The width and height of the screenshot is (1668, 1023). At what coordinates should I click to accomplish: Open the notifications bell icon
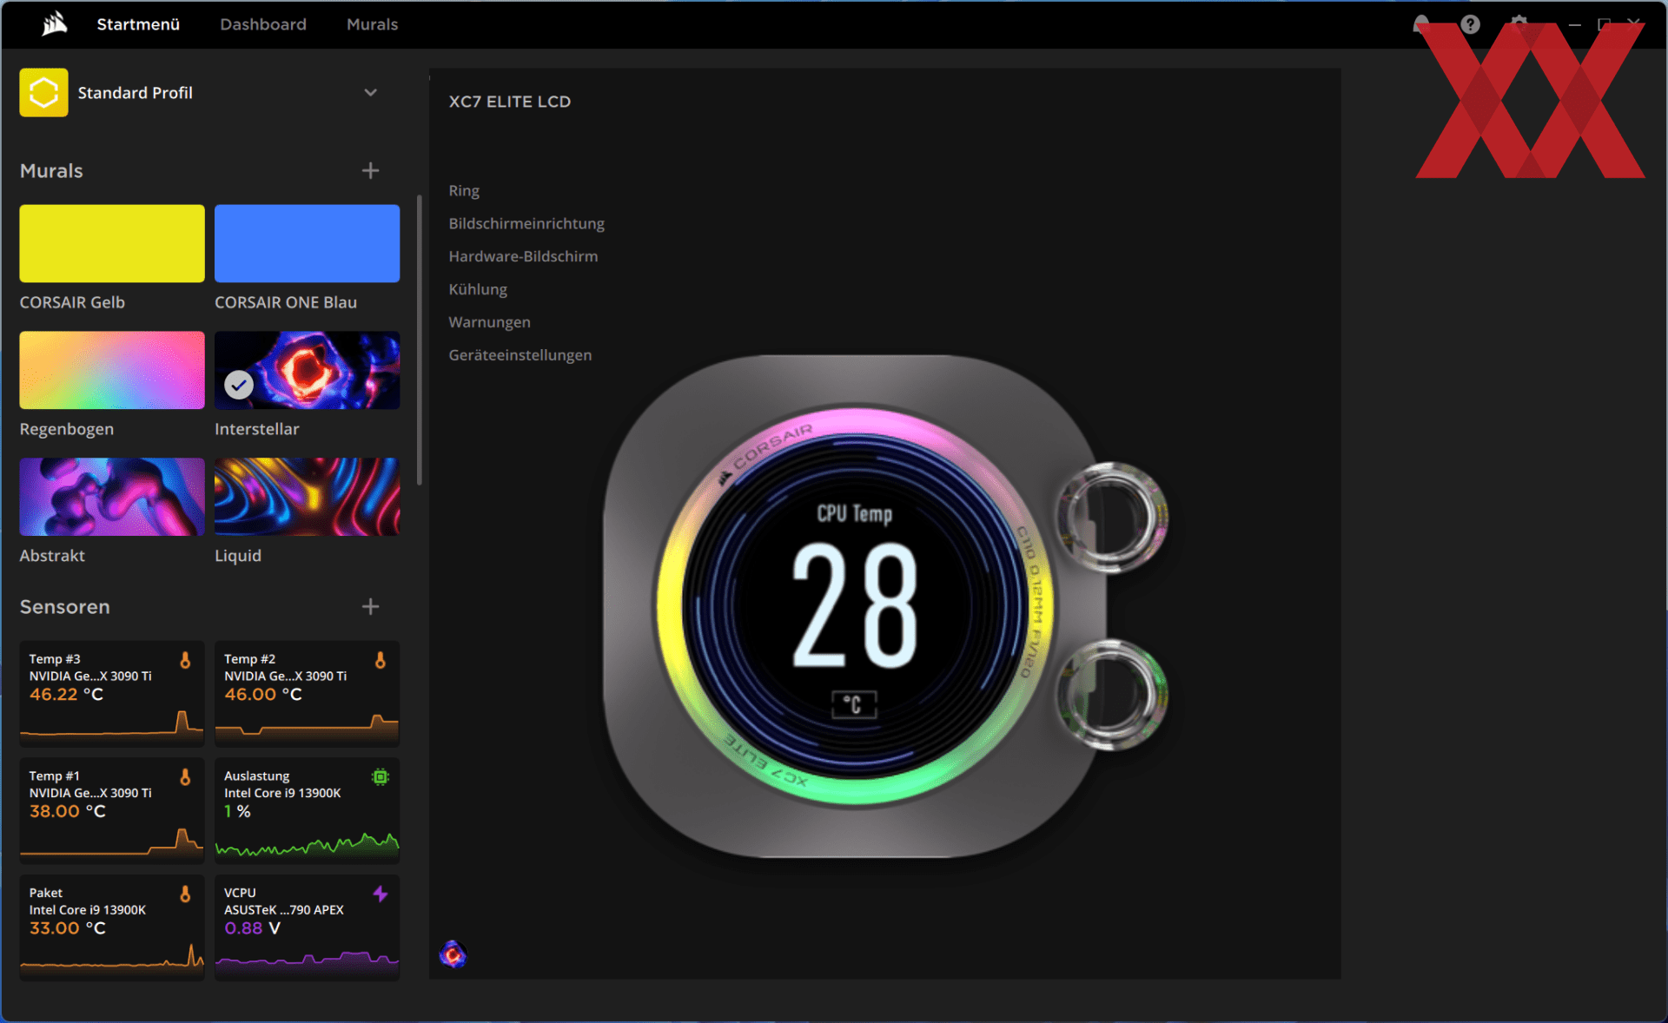tap(1421, 23)
